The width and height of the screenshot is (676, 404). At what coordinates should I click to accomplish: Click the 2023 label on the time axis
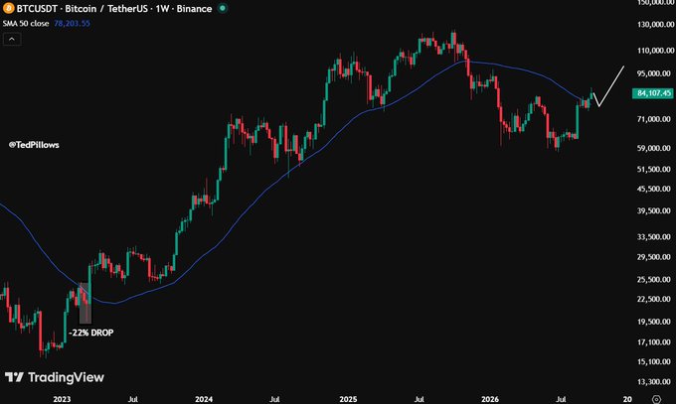click(62, 399)
